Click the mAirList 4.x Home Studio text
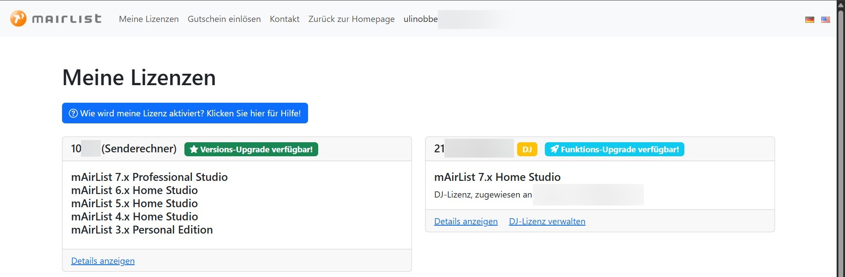 (x=135, y=216)
